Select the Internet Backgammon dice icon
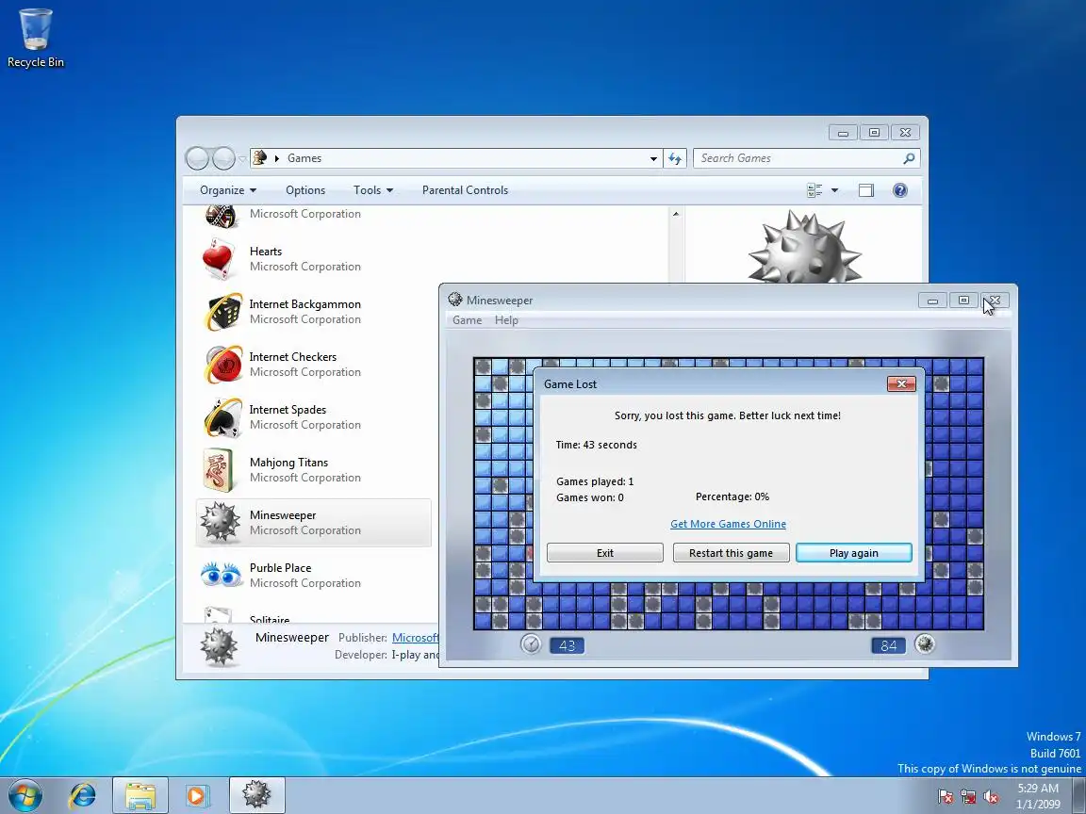This screenshot has width=1086, height=814. pyautogui.click(x=223, y=312)
